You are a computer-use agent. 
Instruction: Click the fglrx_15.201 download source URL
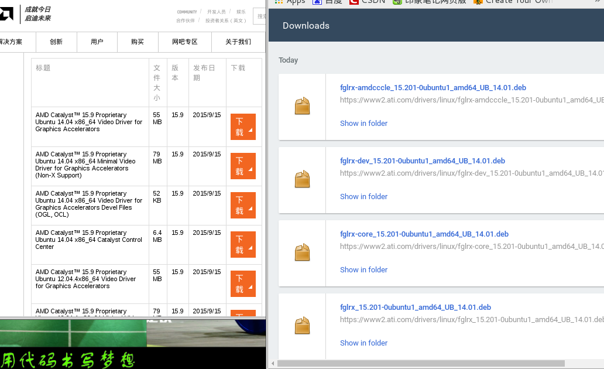click(472, 320)
